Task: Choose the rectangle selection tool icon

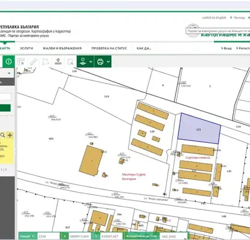Action: pos(70,62)
